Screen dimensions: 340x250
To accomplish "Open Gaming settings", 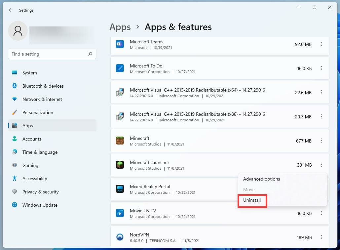I will (52, 165).
